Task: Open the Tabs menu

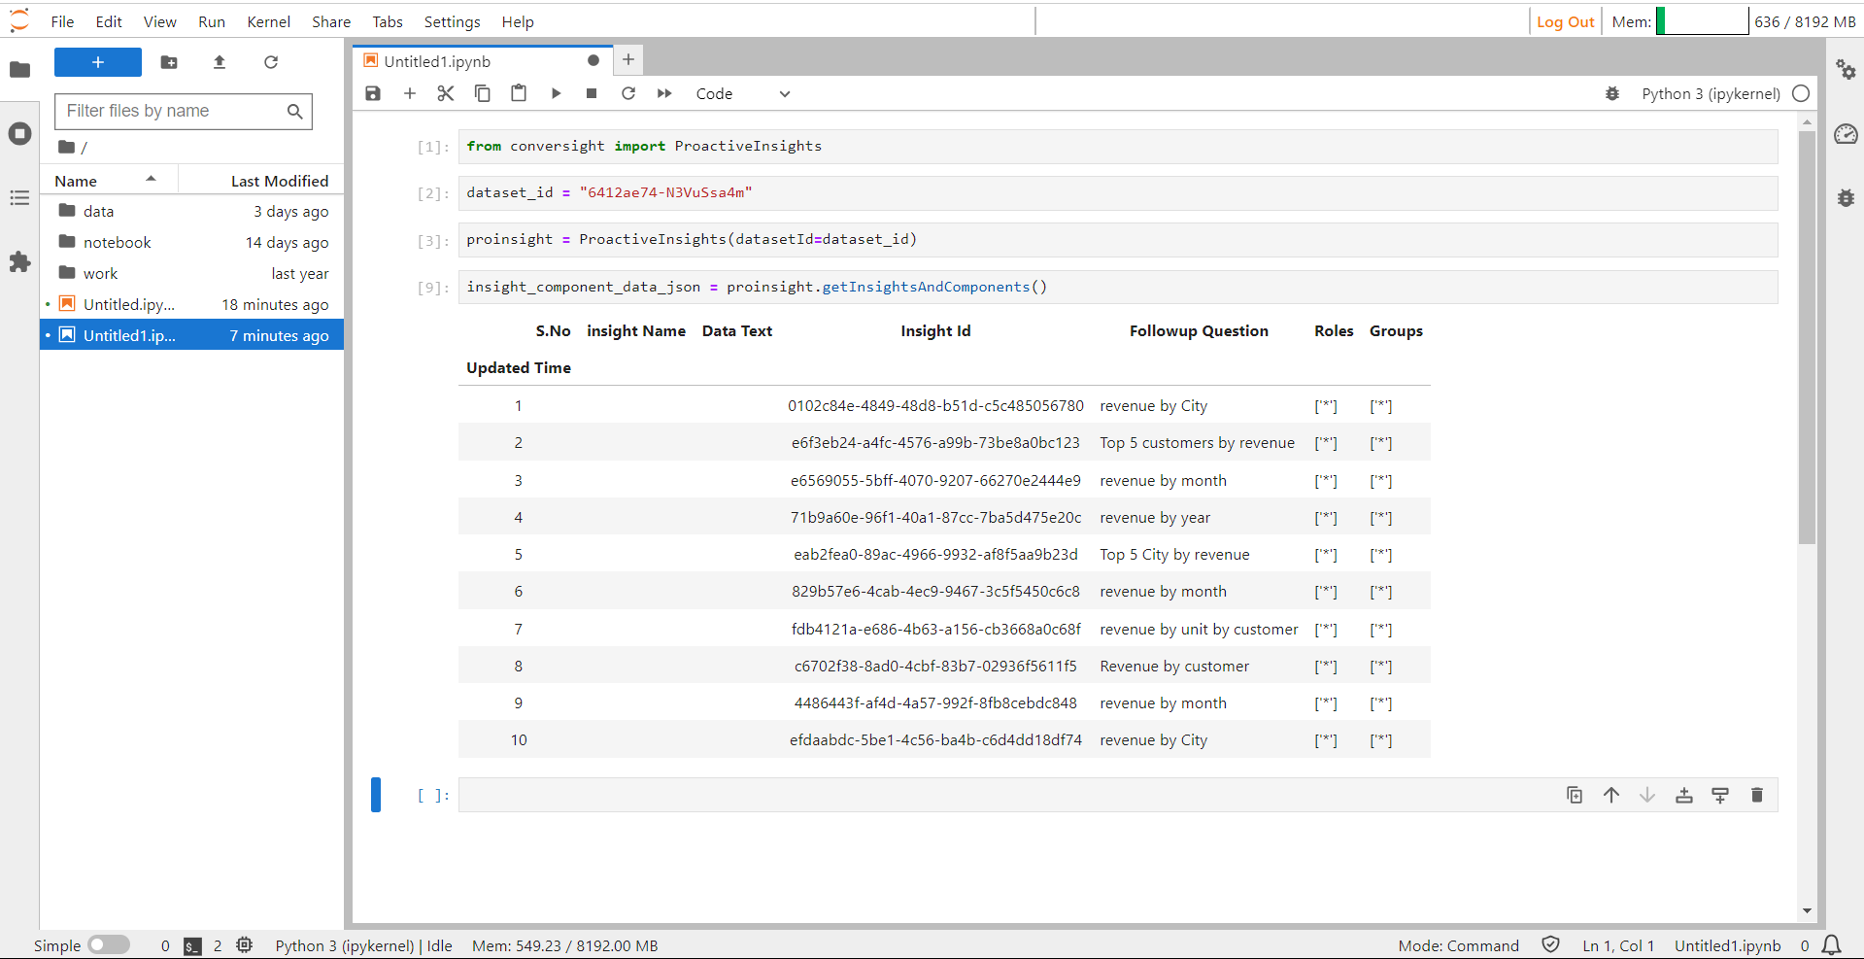Action: click(x=388, y=21)
